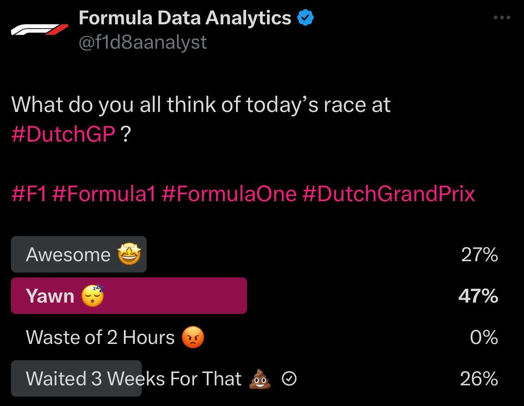Open the #Formula1 hashtag link

[104, 193]
